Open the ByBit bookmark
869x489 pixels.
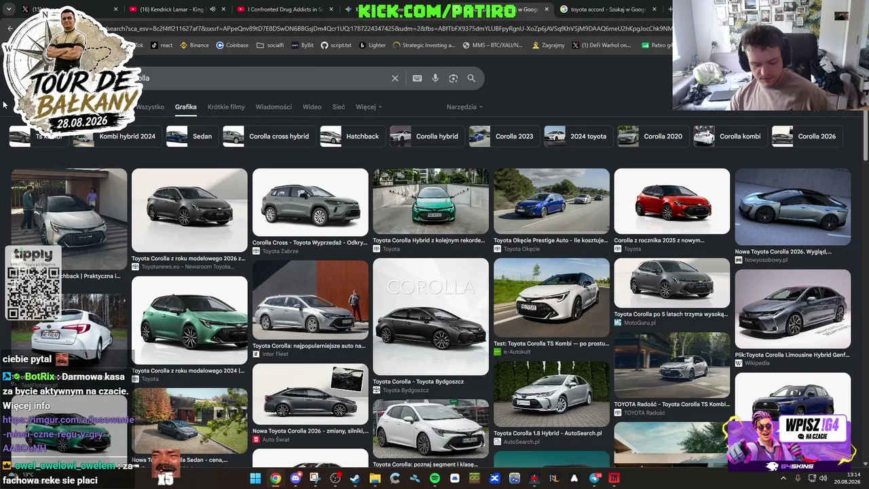coord(302,46)
